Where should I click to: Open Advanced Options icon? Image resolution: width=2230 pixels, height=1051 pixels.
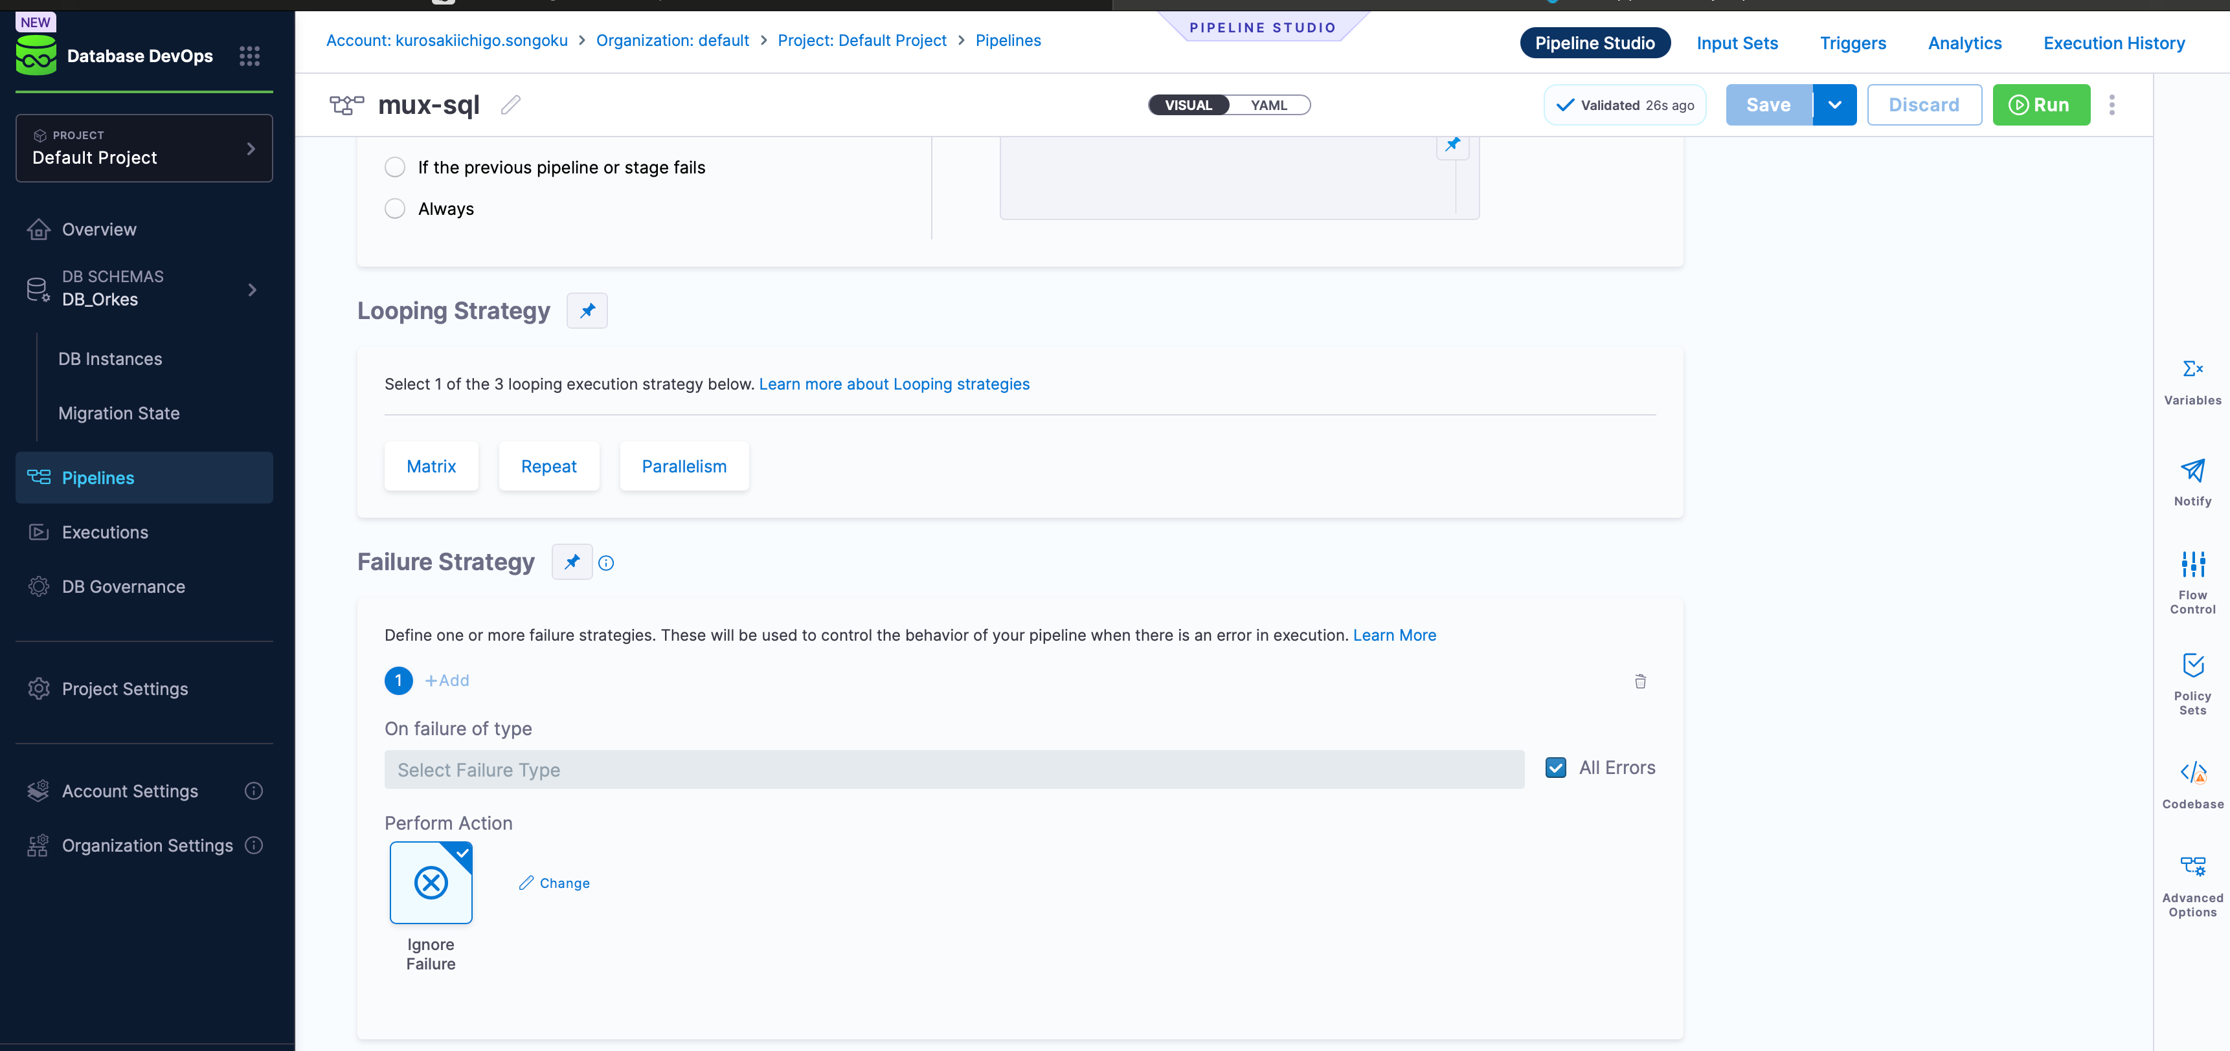coord(2192,867)
